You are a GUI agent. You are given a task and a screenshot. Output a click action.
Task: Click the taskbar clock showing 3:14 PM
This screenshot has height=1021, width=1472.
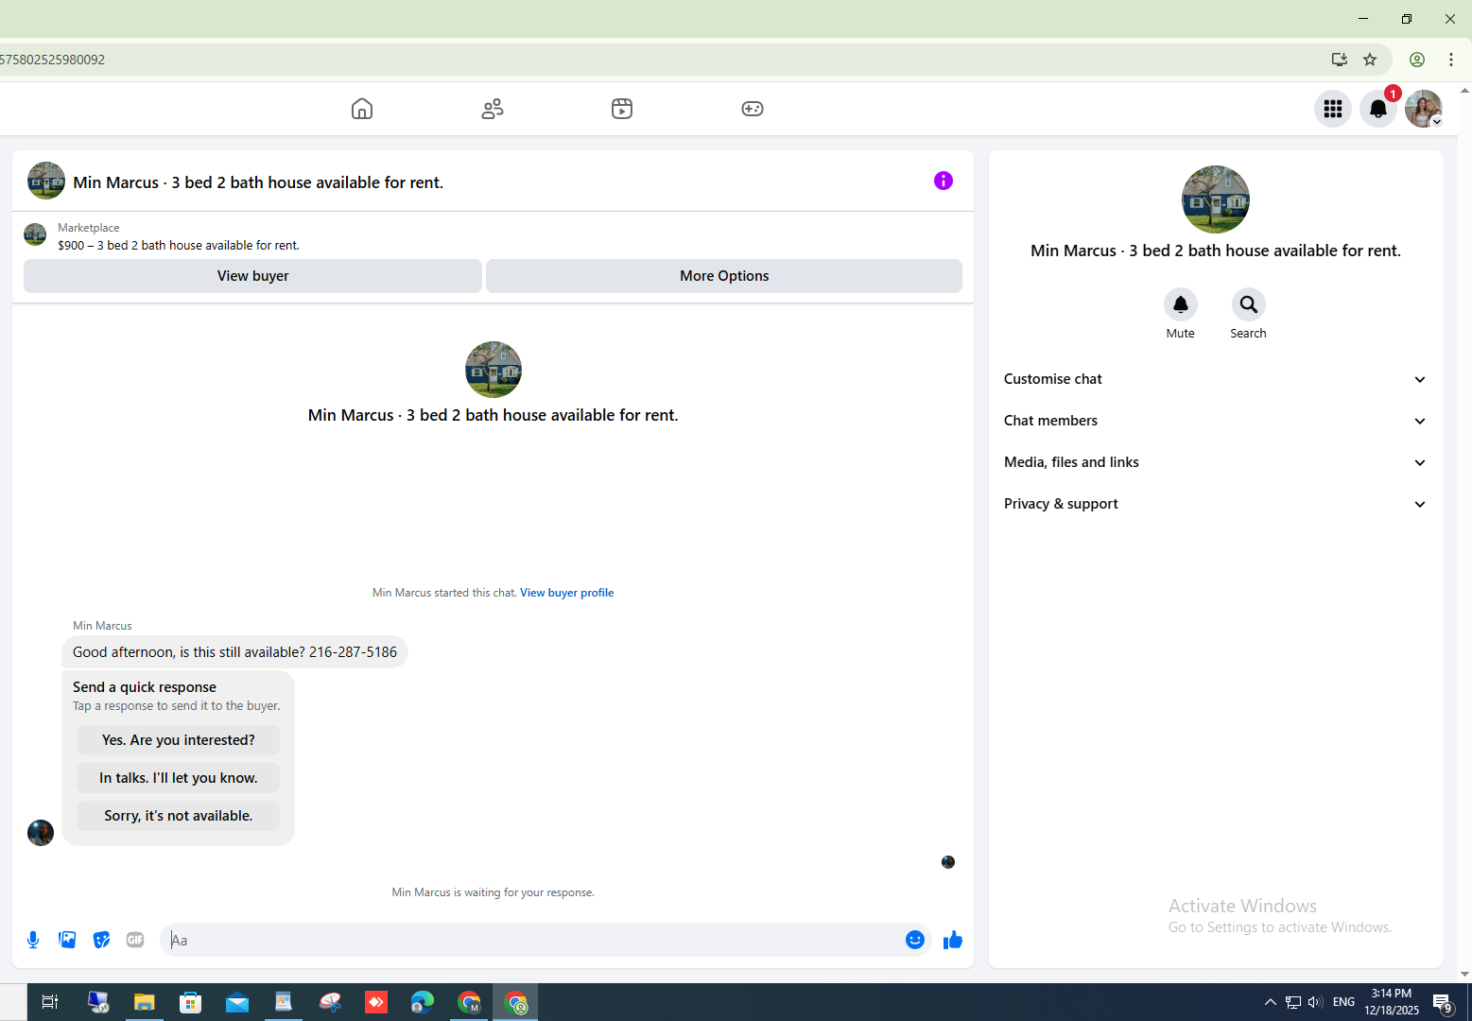click(1392, 1002)
